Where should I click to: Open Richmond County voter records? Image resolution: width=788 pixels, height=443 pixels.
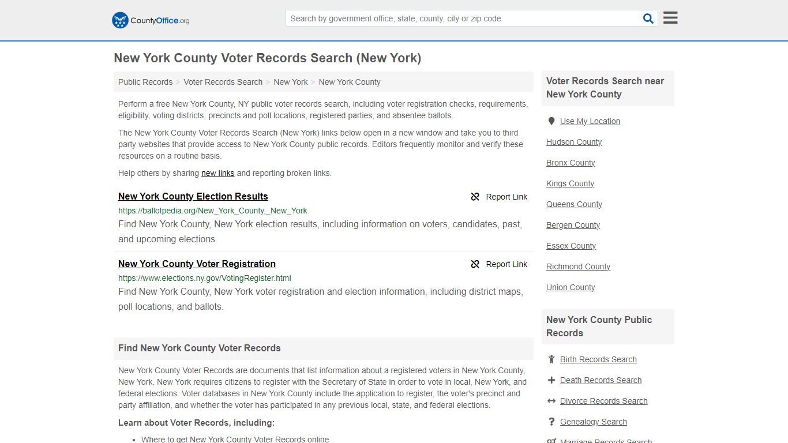[x=578, y=266]
